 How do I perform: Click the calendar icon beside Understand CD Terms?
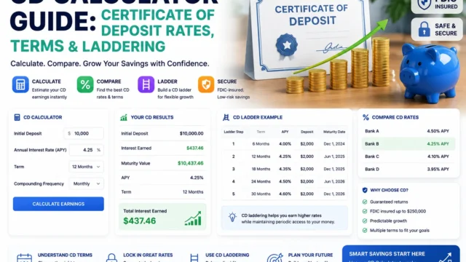[24, 258]
